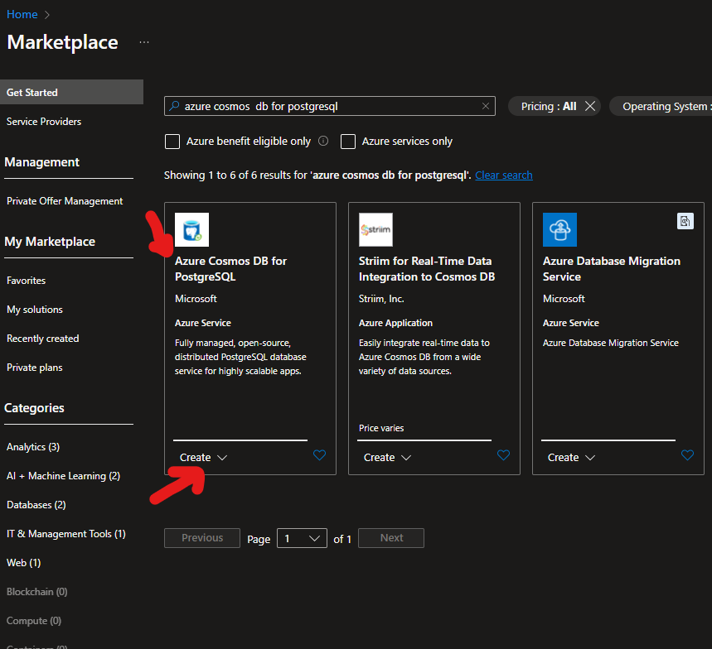
Task: Remove the Pricing: All filter
Action: coord(590,106)
